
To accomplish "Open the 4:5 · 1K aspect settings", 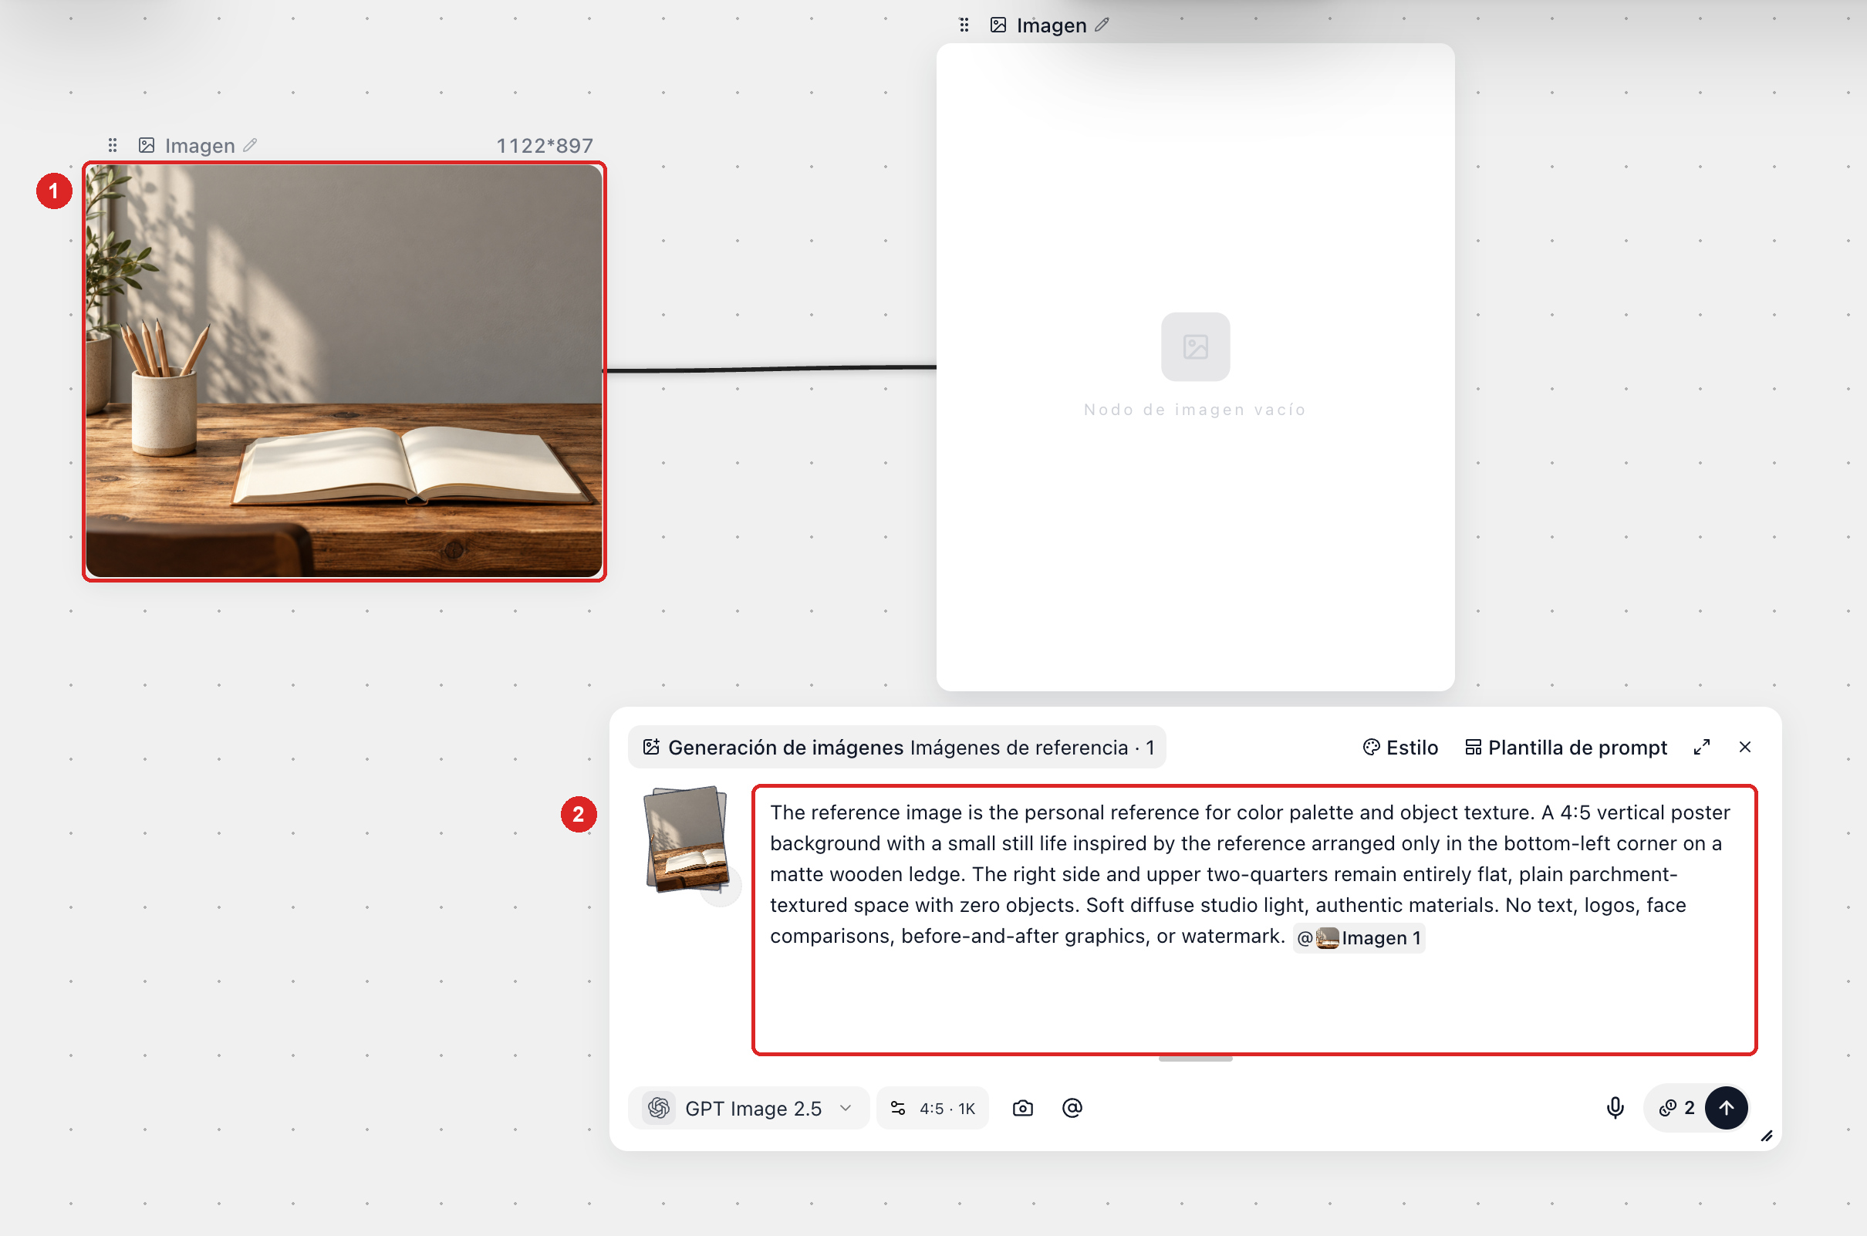I will pyautogui.click(x=932, y=1107).
